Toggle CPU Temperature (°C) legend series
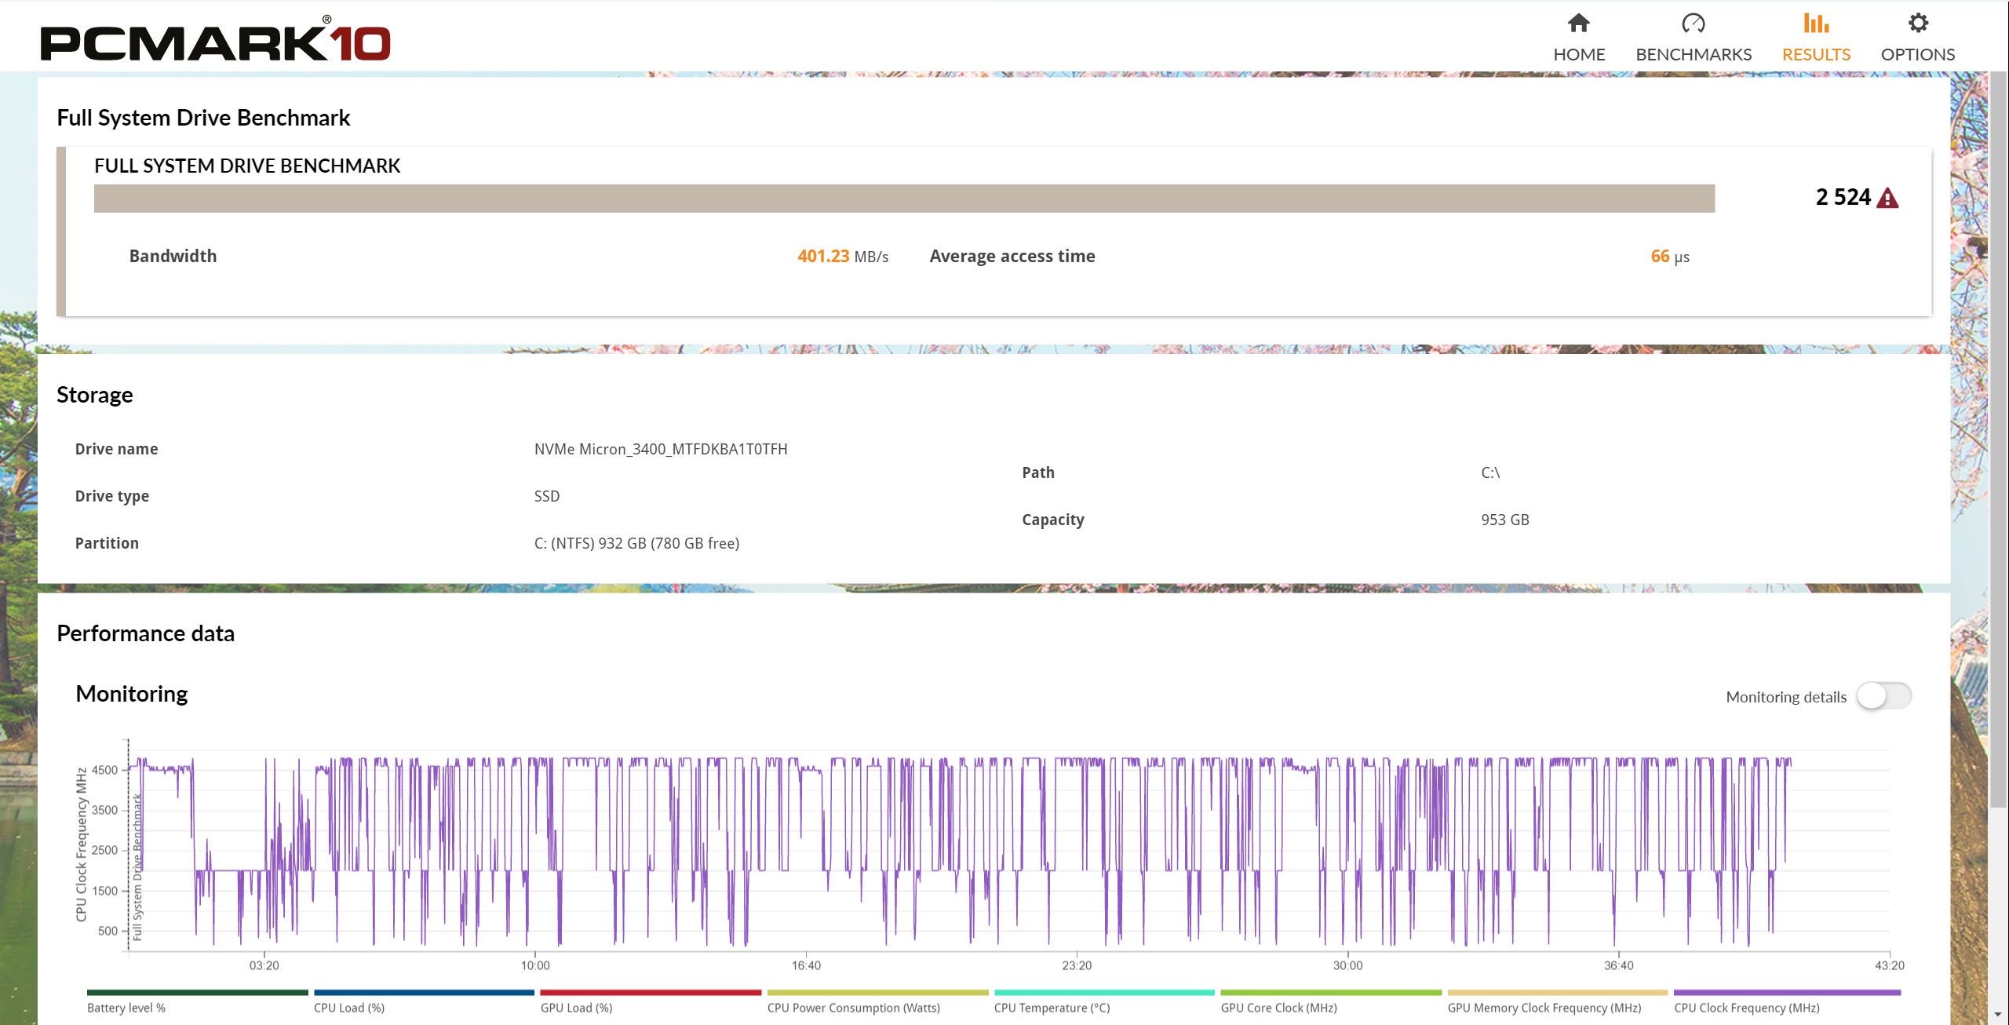2009x1025 pixels. pos(1104,1001)
